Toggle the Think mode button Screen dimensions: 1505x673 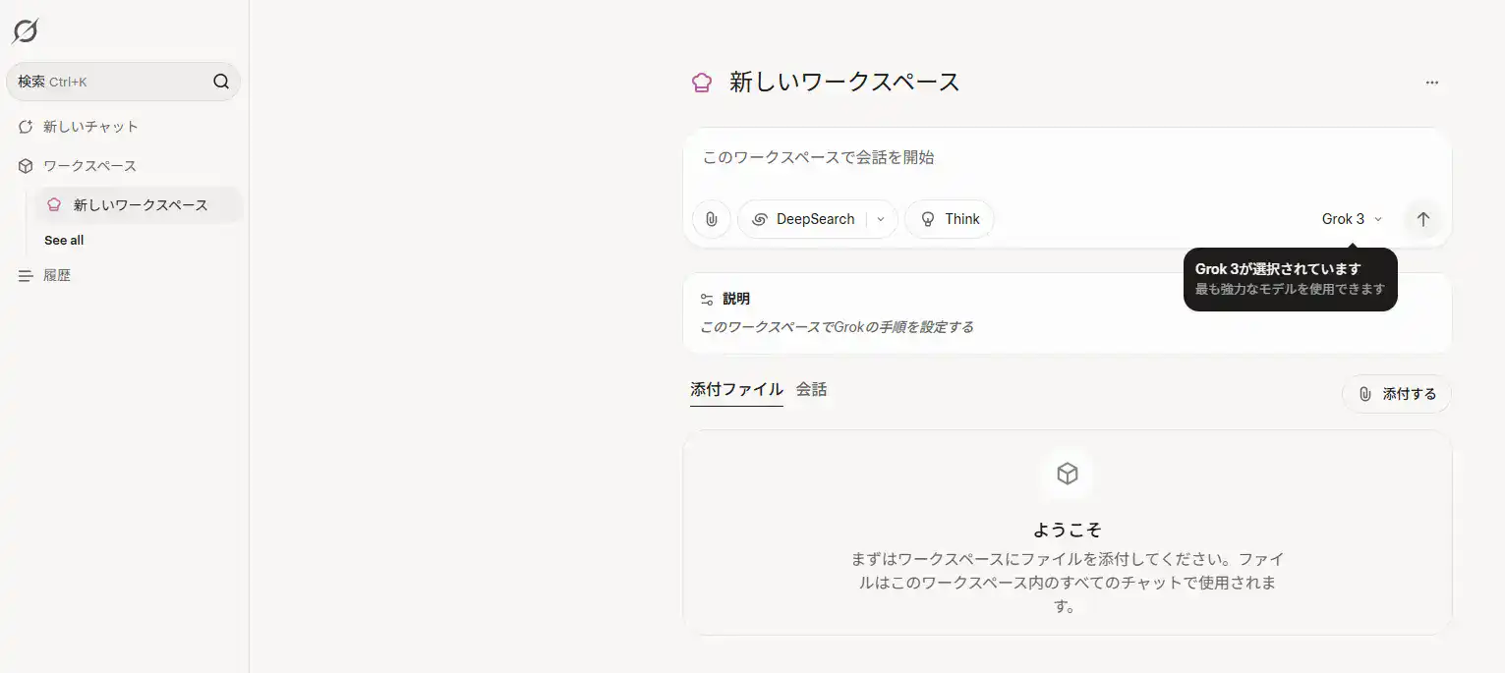(x=950, y=219)
